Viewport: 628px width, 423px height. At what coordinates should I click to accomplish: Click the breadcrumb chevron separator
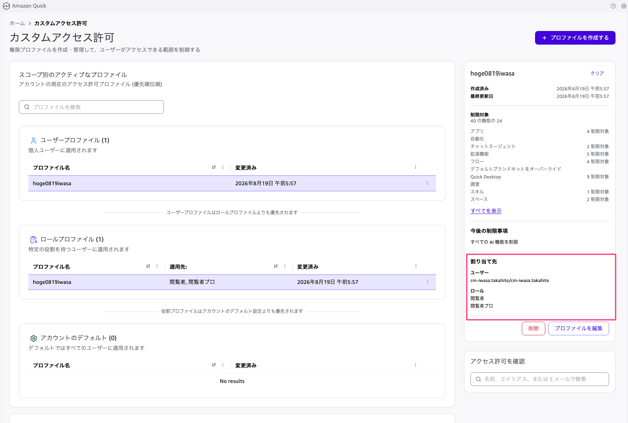tap(29, 23)
